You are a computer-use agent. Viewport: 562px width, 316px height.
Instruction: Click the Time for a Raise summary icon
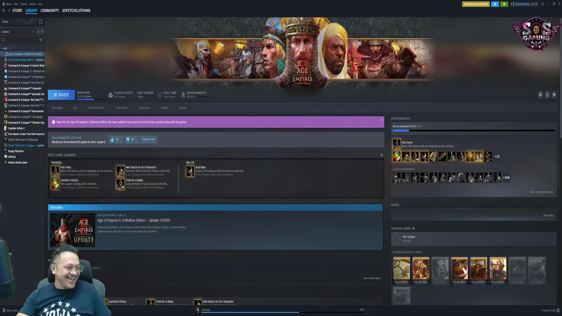coord(120,184)
